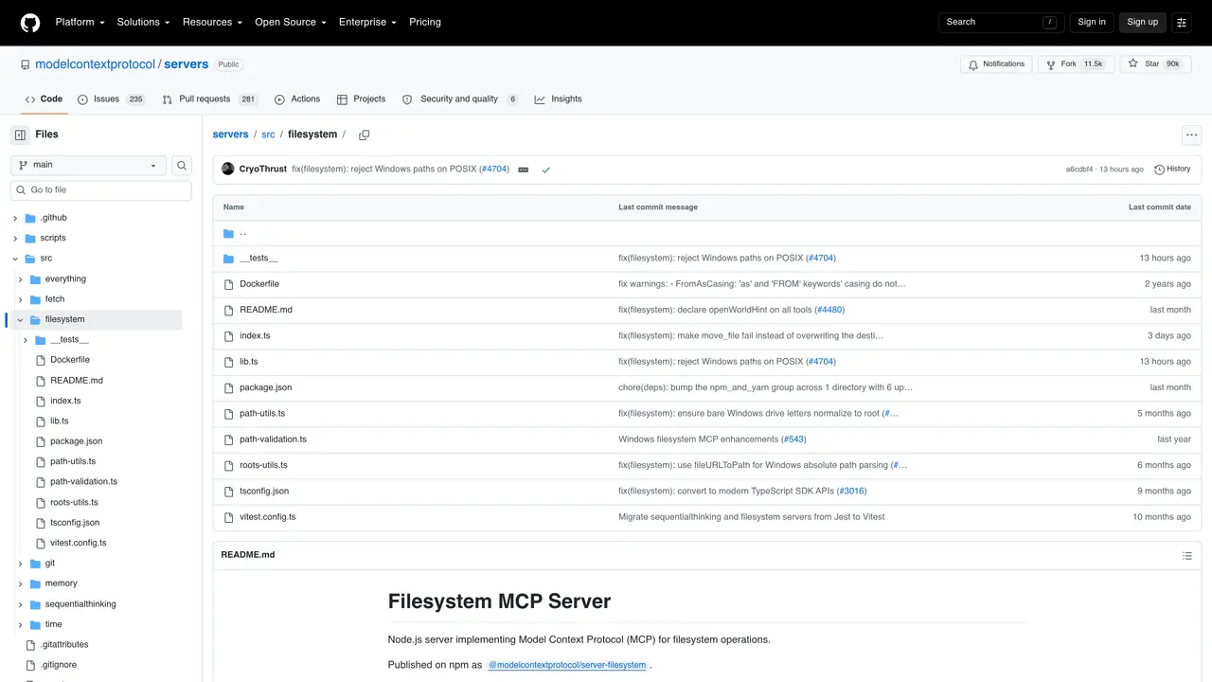Expand the everything folder chevron
Viewport: 1212px width, 682px height.
(x=21, y=279)
